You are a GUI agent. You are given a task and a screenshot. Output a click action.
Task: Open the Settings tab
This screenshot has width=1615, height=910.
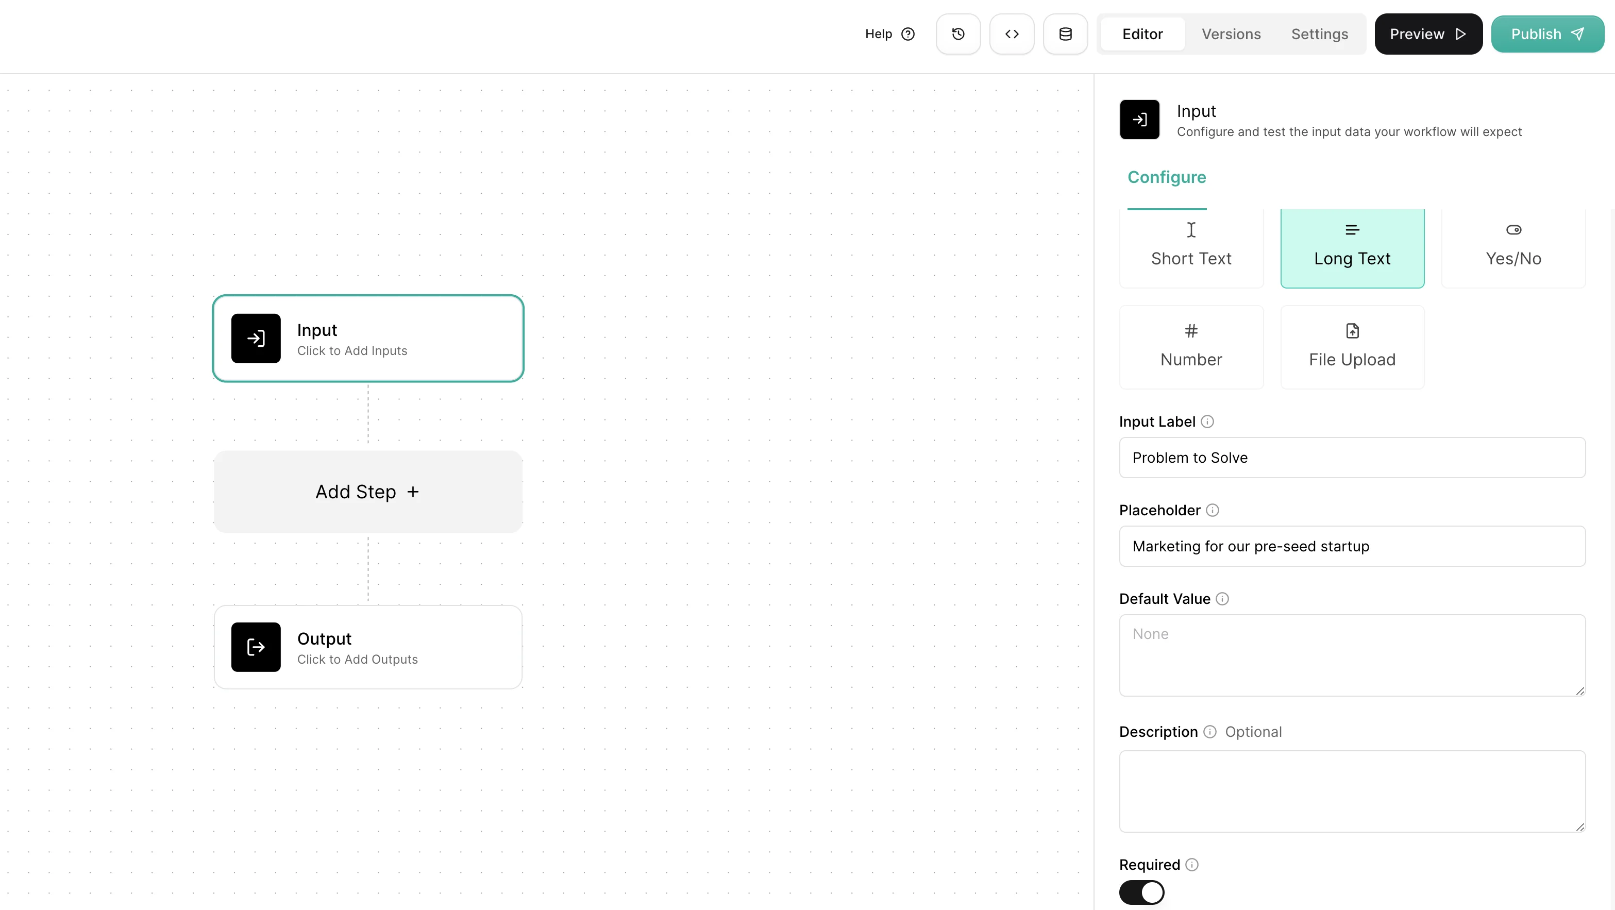point(1319,34)
